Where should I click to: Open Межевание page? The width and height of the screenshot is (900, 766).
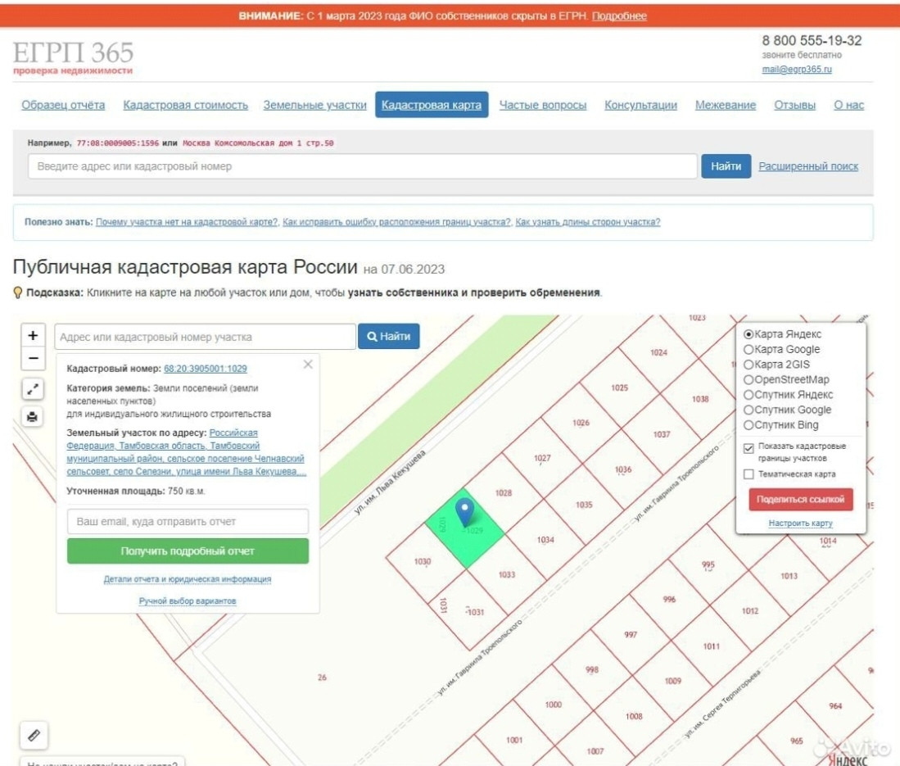[726, 105]
